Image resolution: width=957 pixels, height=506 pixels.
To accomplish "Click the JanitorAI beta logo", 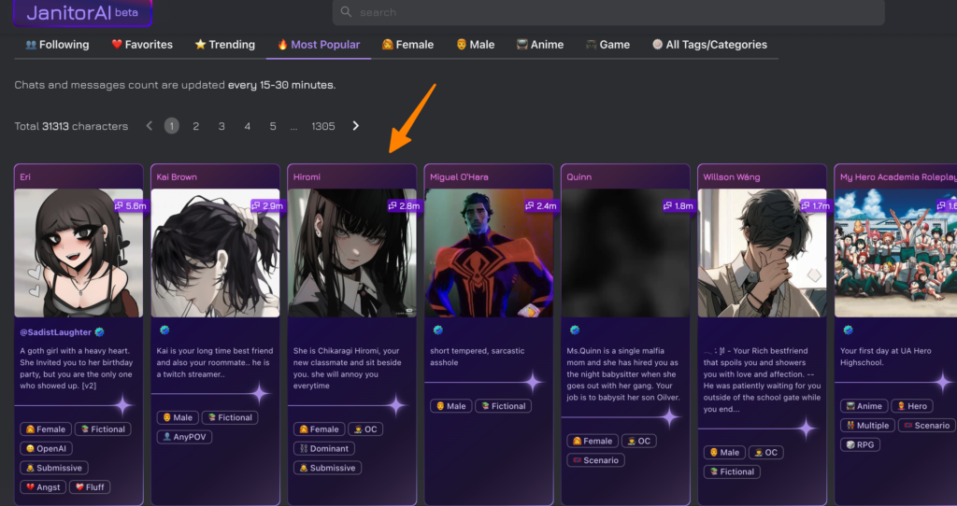I will [x=83, y=13].
